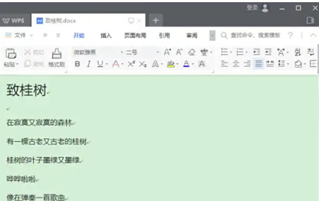Click the decrease indent icon
Image resolution: width=319 pixels, height=201 pixels.
pyautogui.click(x=257, y=52)
